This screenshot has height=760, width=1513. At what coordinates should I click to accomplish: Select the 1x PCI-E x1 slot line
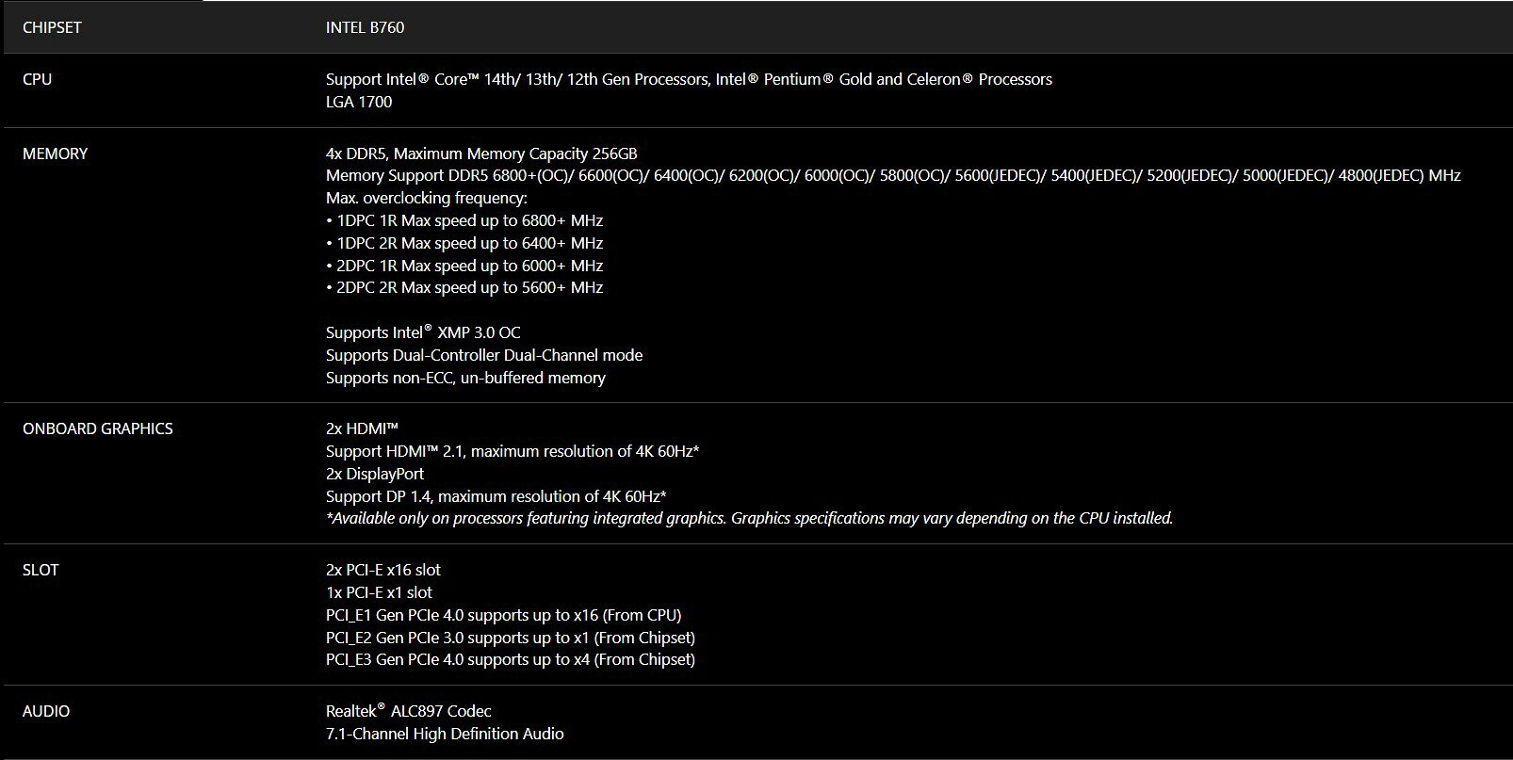379,592
